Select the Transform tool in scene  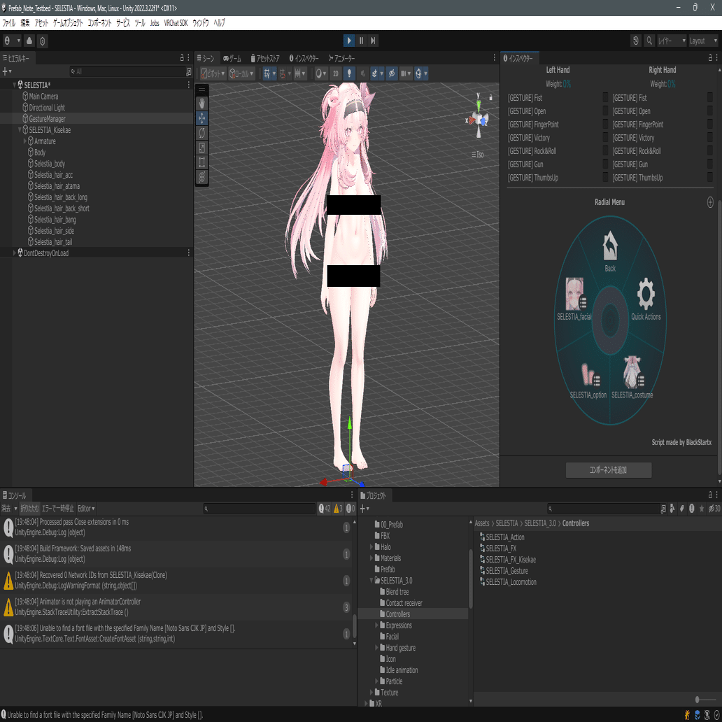pos(201,177)
